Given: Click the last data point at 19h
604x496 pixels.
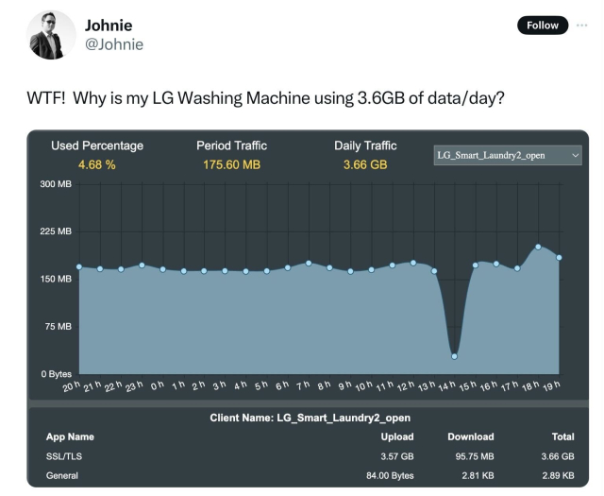Looking at the screenshot, I should (x=559, y=257).
